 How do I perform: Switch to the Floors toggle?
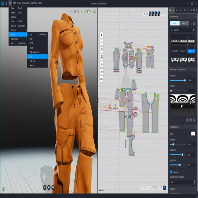[x=184, y=23]
